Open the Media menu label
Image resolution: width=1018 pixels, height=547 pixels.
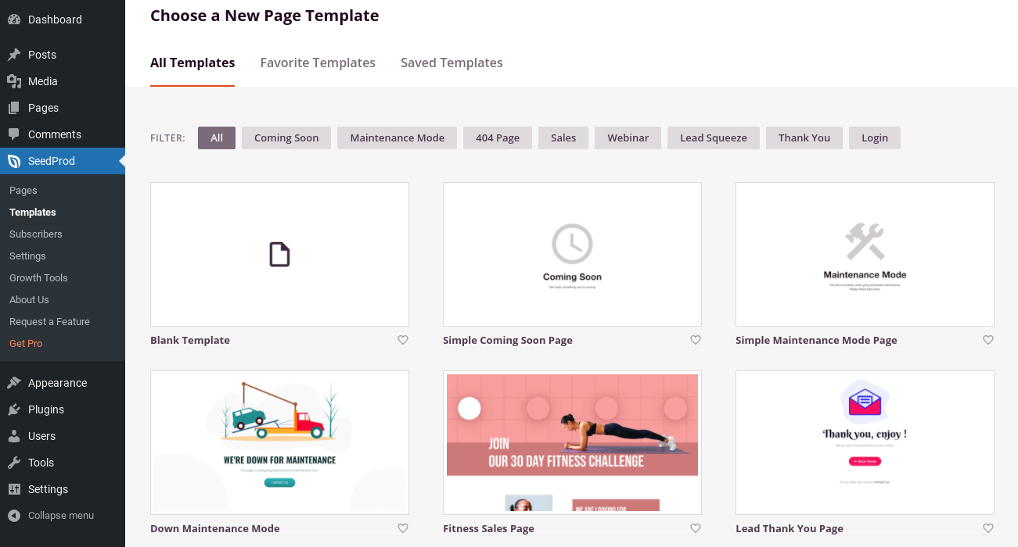click(43, 81)
